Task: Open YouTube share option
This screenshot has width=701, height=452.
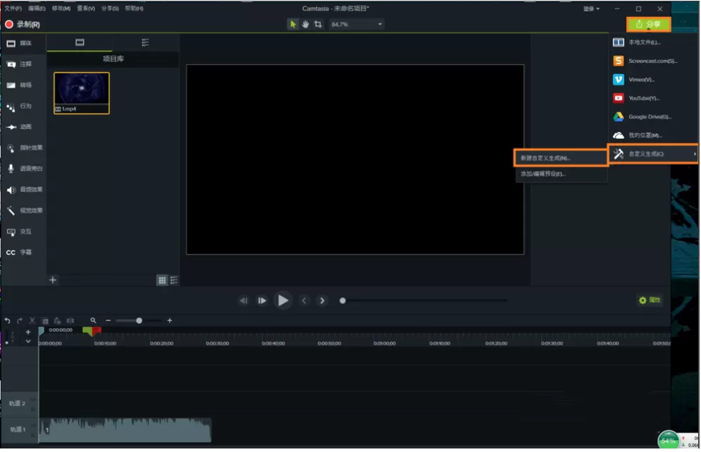Action: point(642,98)
